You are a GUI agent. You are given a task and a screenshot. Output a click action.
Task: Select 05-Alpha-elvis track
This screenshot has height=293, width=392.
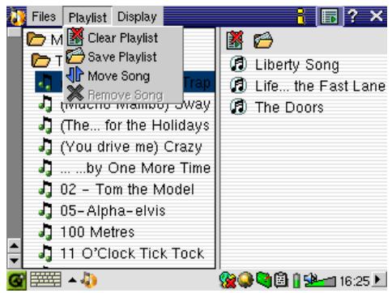tap(113, 210)
